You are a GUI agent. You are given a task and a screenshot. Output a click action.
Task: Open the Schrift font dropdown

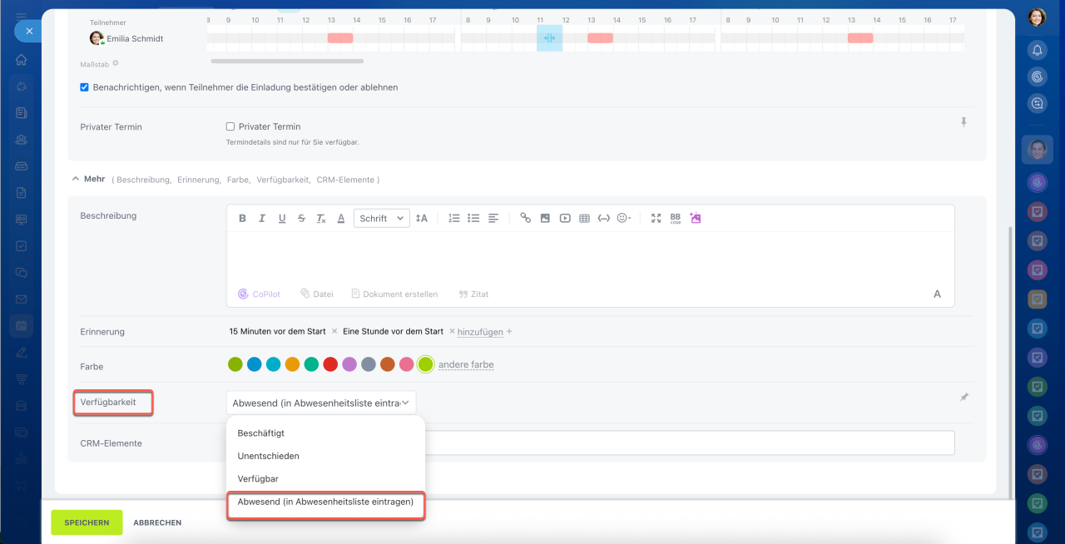point(381,218)
